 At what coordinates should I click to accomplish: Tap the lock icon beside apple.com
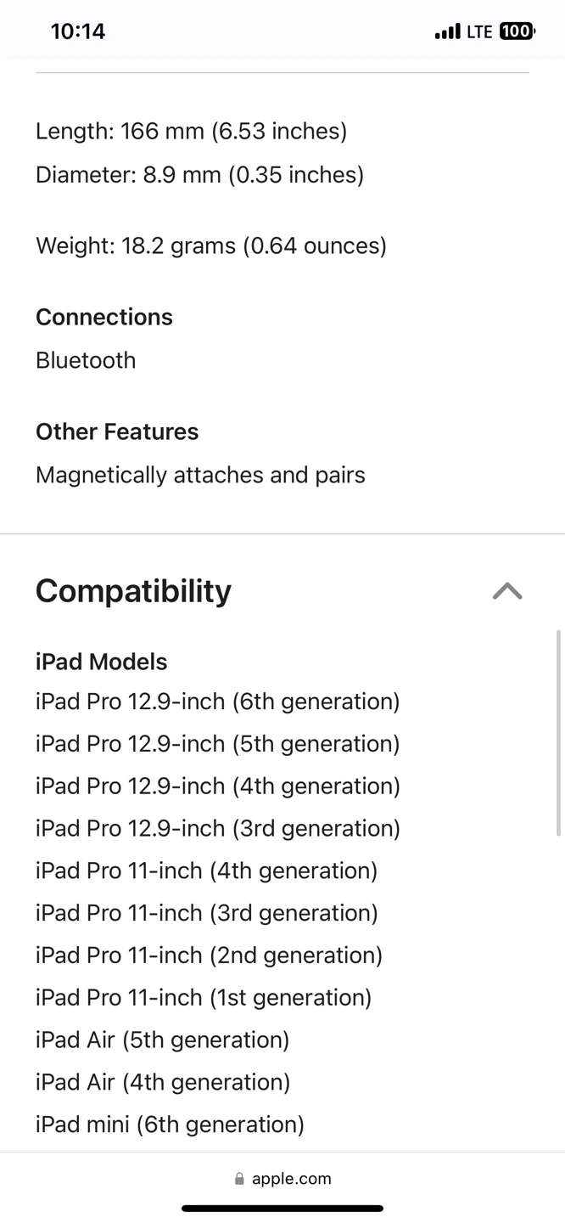pyautogui.click(x=239, y=1179)
